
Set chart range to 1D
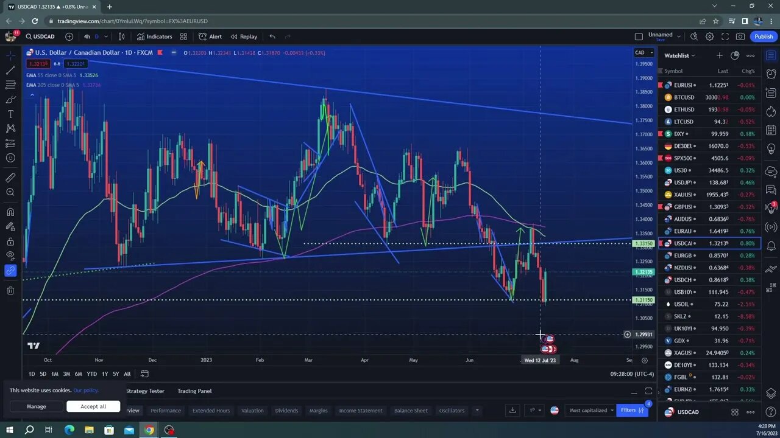pos(32,374)
